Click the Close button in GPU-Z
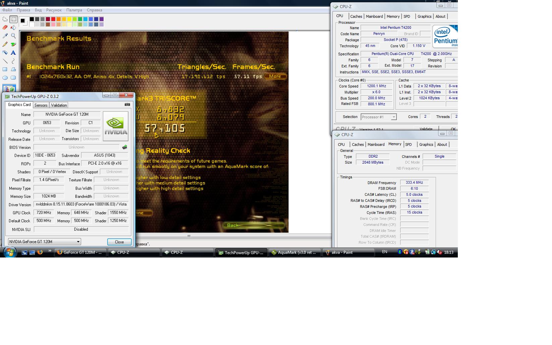The width and height of the screenshot is (552, 345). [x=119, y=242]
